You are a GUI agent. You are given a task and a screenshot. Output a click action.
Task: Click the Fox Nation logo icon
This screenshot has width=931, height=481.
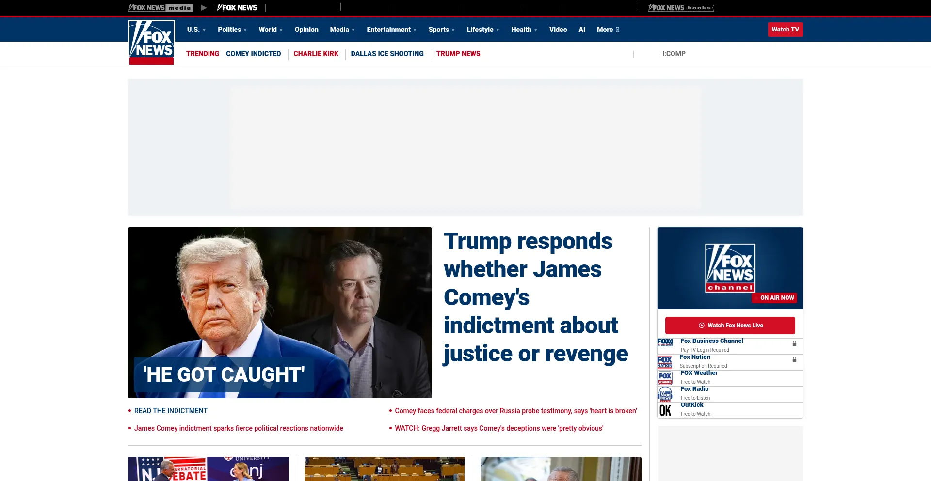tap(665, 362)
